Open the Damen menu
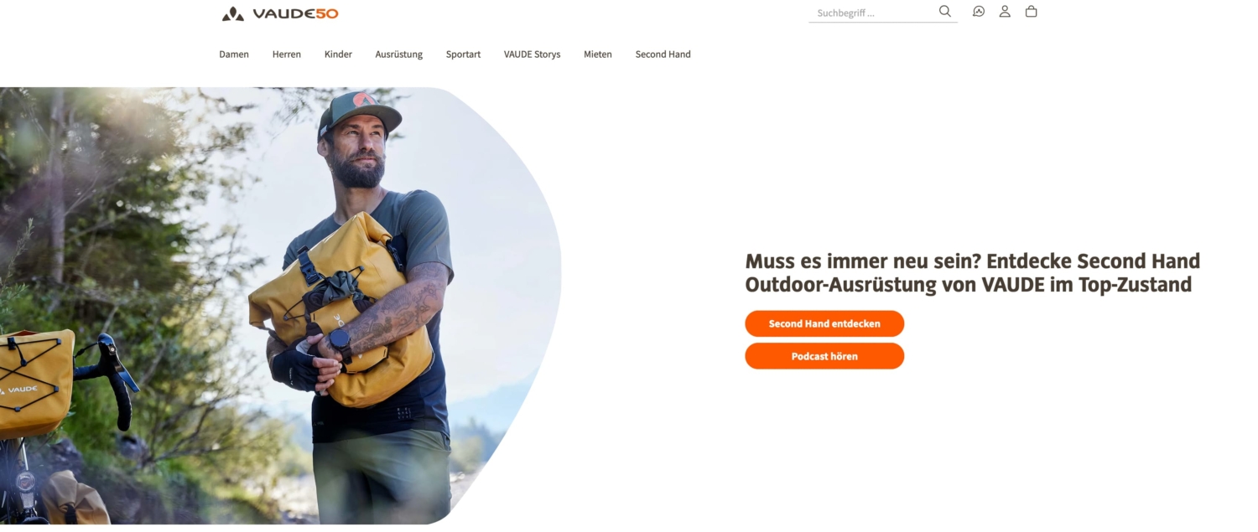 [x=234, y=54]
